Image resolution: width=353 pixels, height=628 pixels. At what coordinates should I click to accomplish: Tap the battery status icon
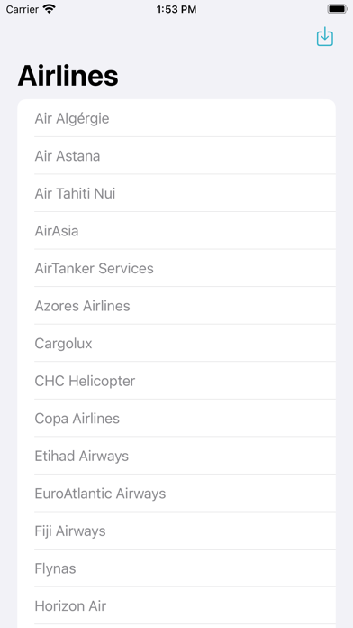(337, 9)
